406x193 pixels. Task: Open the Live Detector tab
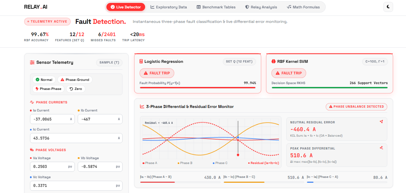[x=126, y=7]
